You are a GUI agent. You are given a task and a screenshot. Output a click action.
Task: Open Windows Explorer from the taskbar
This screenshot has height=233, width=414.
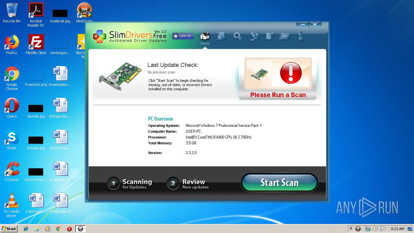point(37,229)
